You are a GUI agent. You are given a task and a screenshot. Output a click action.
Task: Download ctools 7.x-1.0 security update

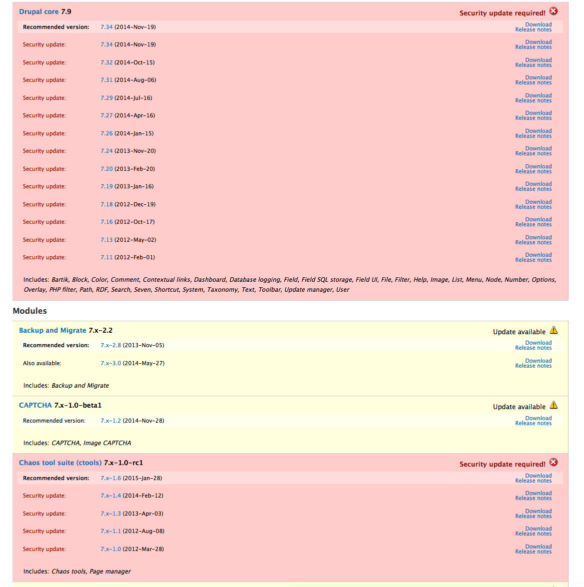point(539,547)
